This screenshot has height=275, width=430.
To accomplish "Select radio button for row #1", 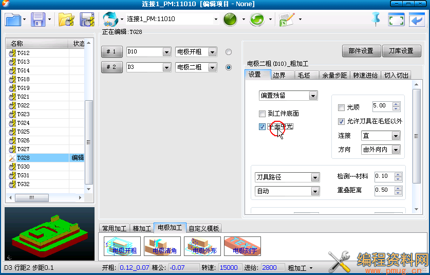I will point(229,52).
